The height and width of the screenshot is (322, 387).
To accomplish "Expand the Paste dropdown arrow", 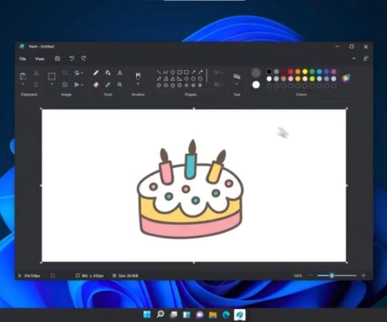I will pos(23,84).
